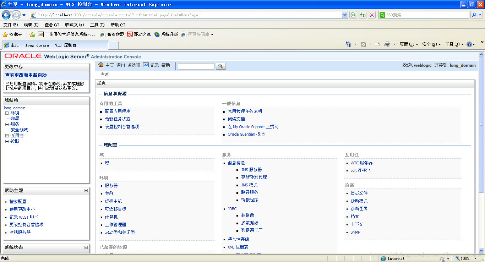Click the 数据源 link under JDBC

pos(247,215)
